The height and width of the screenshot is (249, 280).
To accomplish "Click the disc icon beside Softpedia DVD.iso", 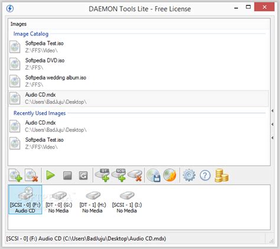I will click(15, 64).
